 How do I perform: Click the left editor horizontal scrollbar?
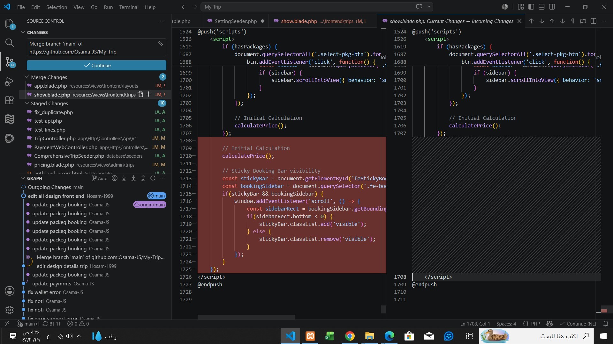[x=246, y=317]
